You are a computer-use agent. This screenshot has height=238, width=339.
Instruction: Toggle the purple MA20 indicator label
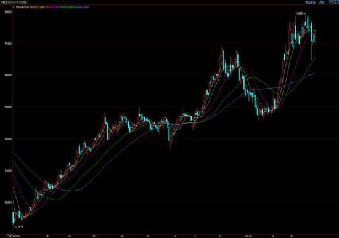click(52, 7)
